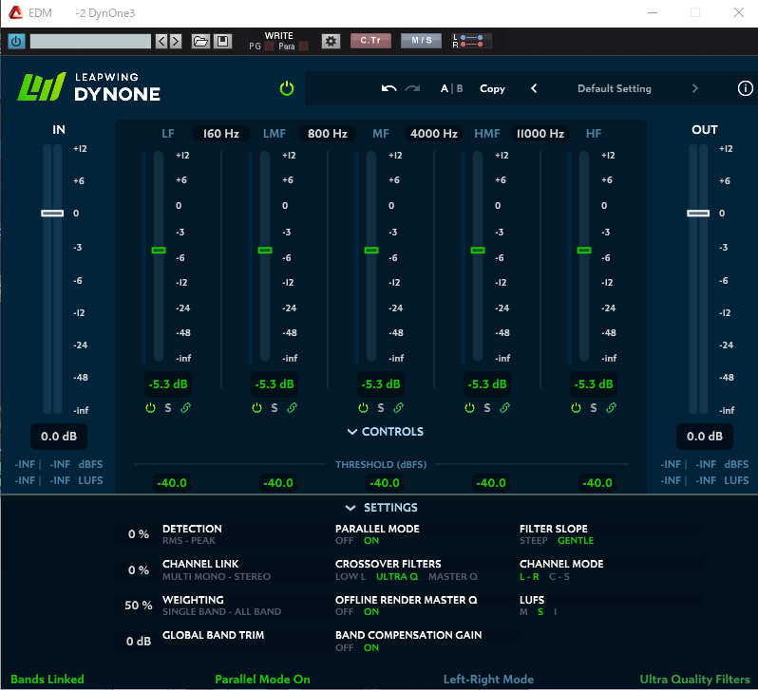
Task: Toggle the LF band link icon
Action: (x=185, y=408)
